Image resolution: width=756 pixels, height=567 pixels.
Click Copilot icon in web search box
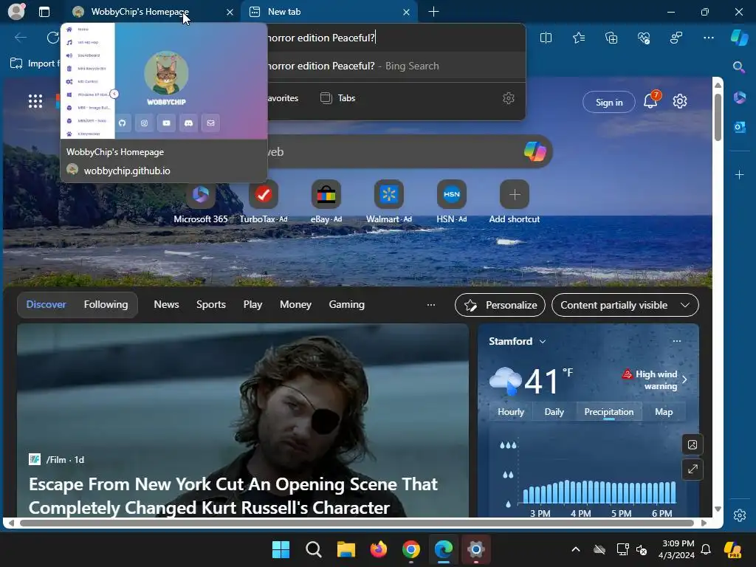[535, 151]
